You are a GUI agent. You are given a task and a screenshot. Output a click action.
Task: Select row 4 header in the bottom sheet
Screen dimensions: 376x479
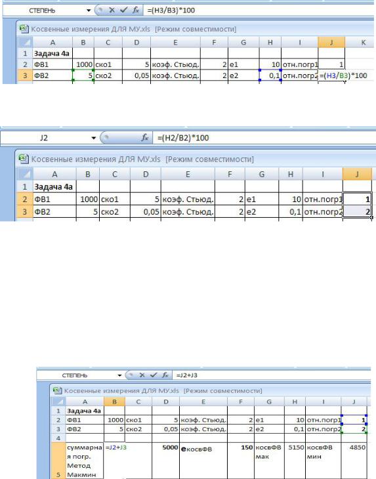point(58,438)
